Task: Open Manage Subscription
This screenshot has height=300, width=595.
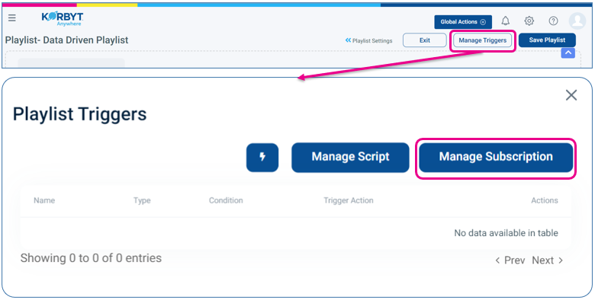Action: (x=496, y=157)
